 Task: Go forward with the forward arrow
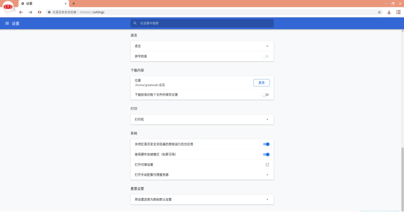pyautogui.click(x=30, y=12)
